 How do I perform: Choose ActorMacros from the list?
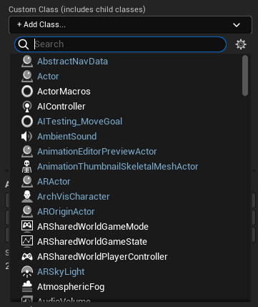pyautogui.click(x=64, y=92)
